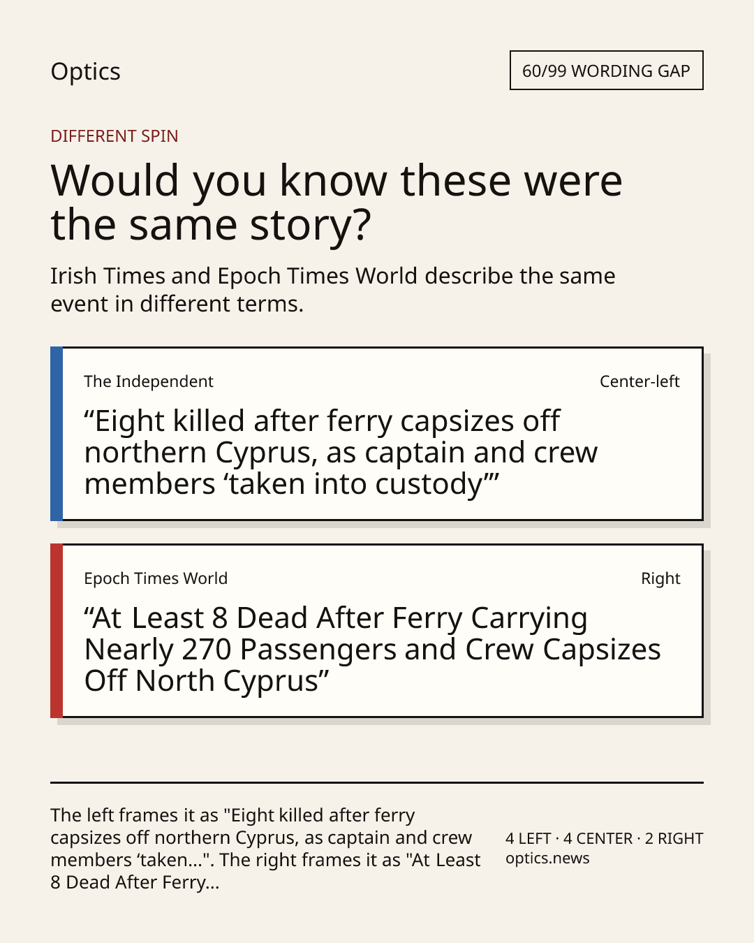This screenshot has height=943, width=754.
Task: Select the 'Eight killed after ferry' quote
Action: point(341,453)
